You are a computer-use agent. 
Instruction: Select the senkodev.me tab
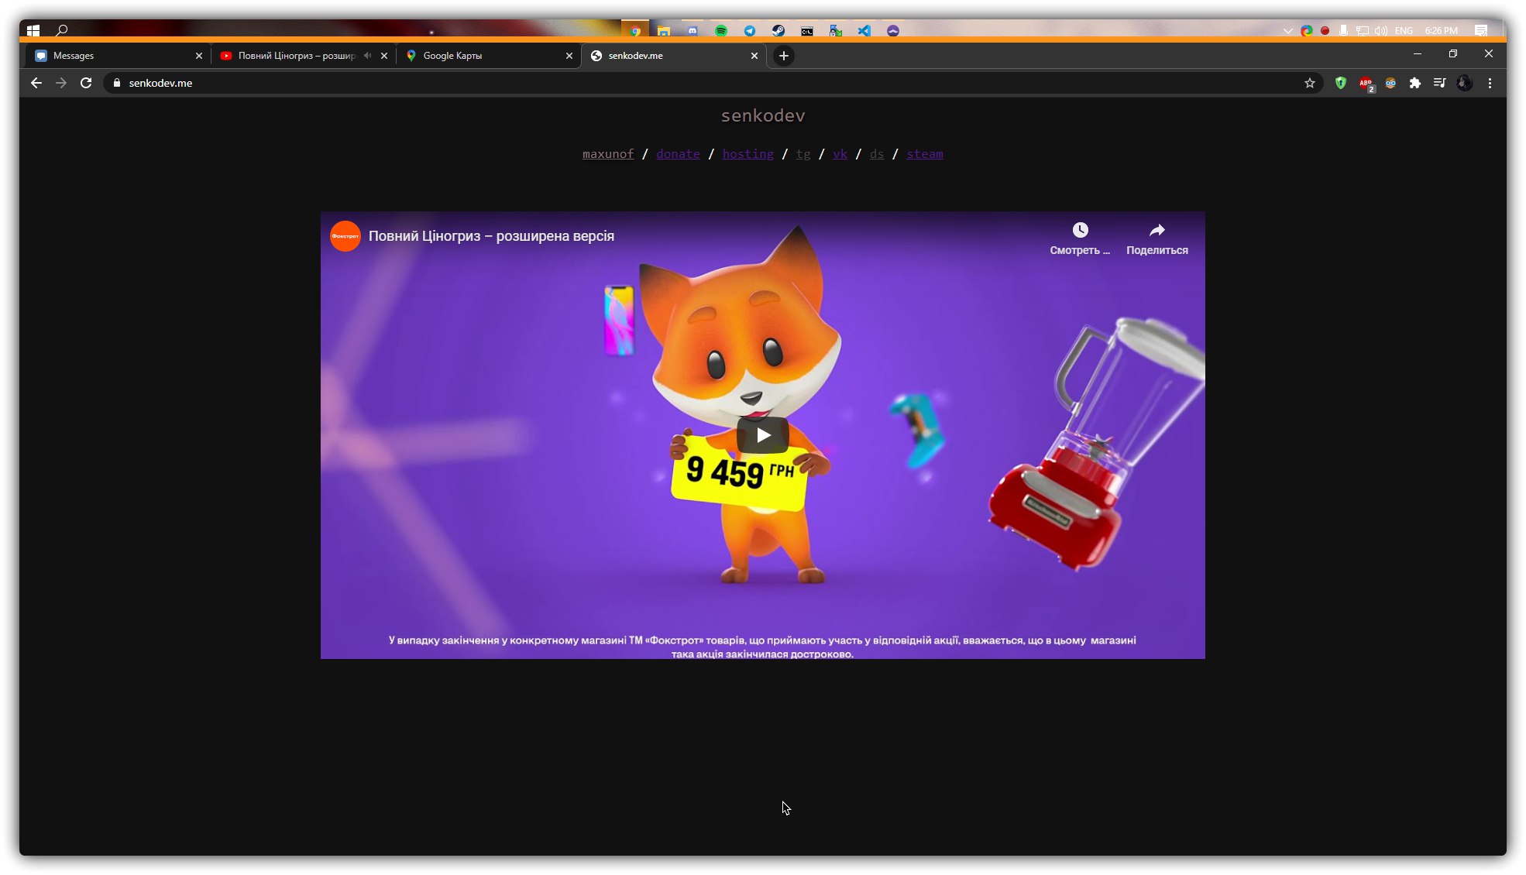[670, 56]
